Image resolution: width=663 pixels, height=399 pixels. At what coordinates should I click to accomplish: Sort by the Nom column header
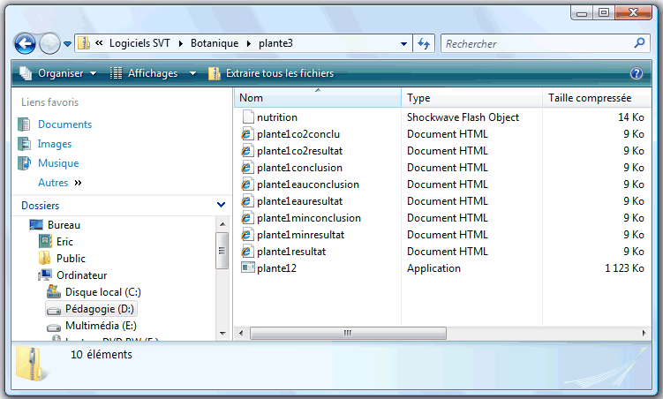click(318, 98)
